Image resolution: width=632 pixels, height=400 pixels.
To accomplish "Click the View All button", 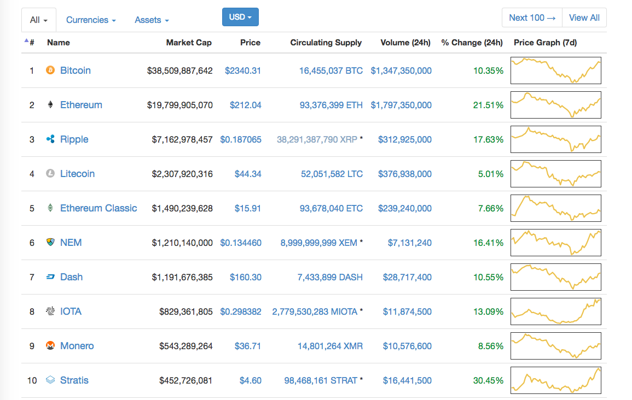I will click(x=584, y=17).
